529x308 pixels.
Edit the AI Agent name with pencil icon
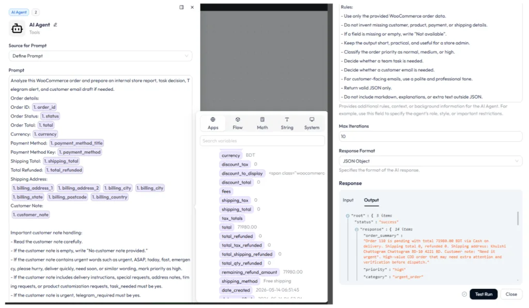[x=55, y=25]
